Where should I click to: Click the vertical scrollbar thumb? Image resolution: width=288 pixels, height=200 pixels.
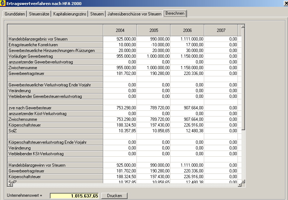(243, 79)
